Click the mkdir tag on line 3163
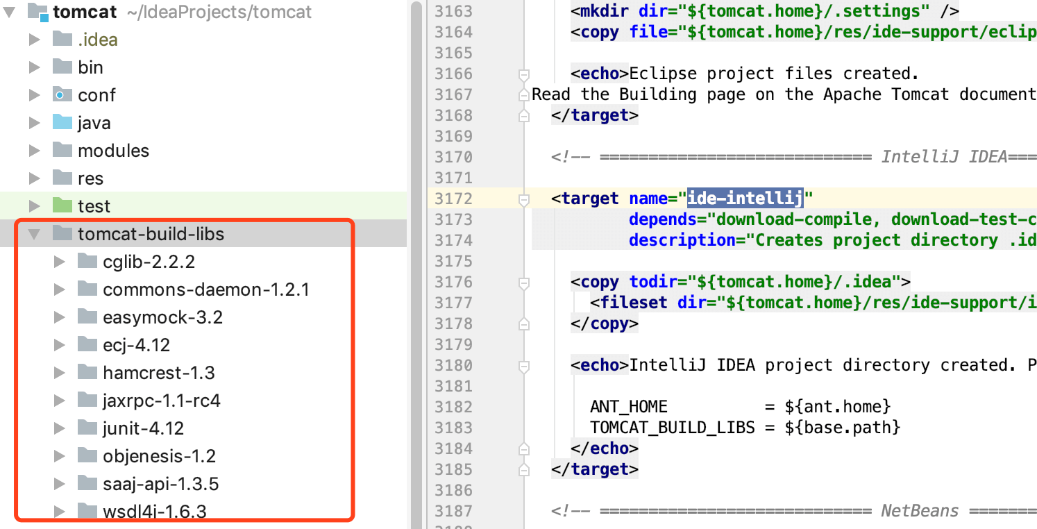The height and width of the screenshot is (529, 1037). click(x=600, y=12)
